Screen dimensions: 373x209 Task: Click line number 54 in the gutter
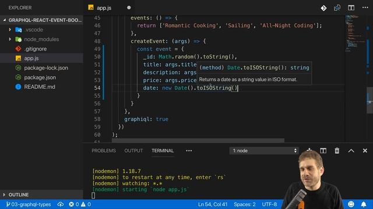pos(97,88)
